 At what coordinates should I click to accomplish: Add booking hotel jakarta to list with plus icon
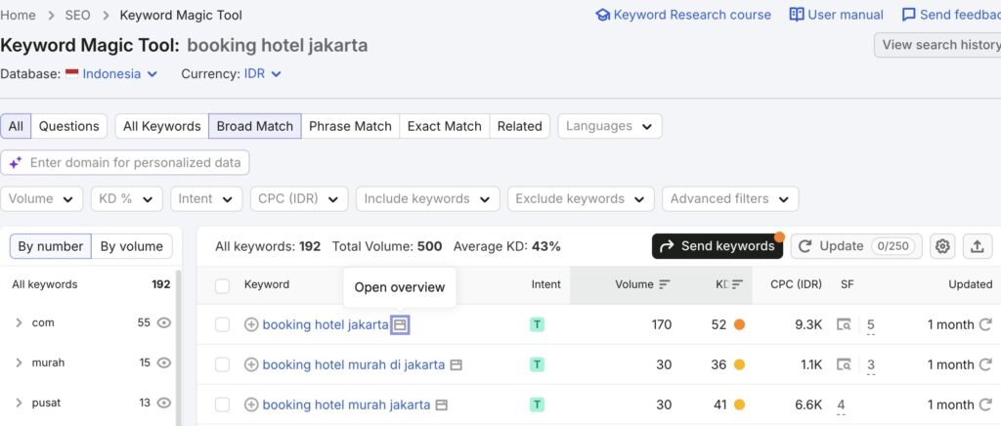point(251,324)
